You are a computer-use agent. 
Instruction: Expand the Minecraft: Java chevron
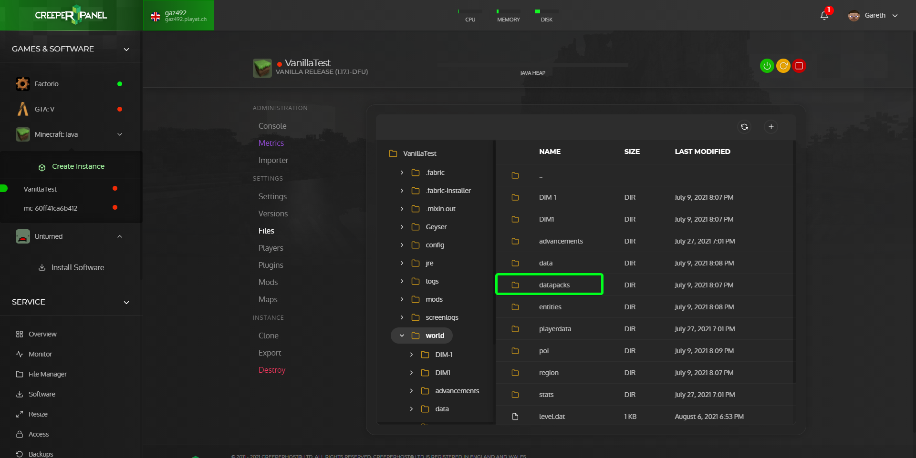coord(120,134)
